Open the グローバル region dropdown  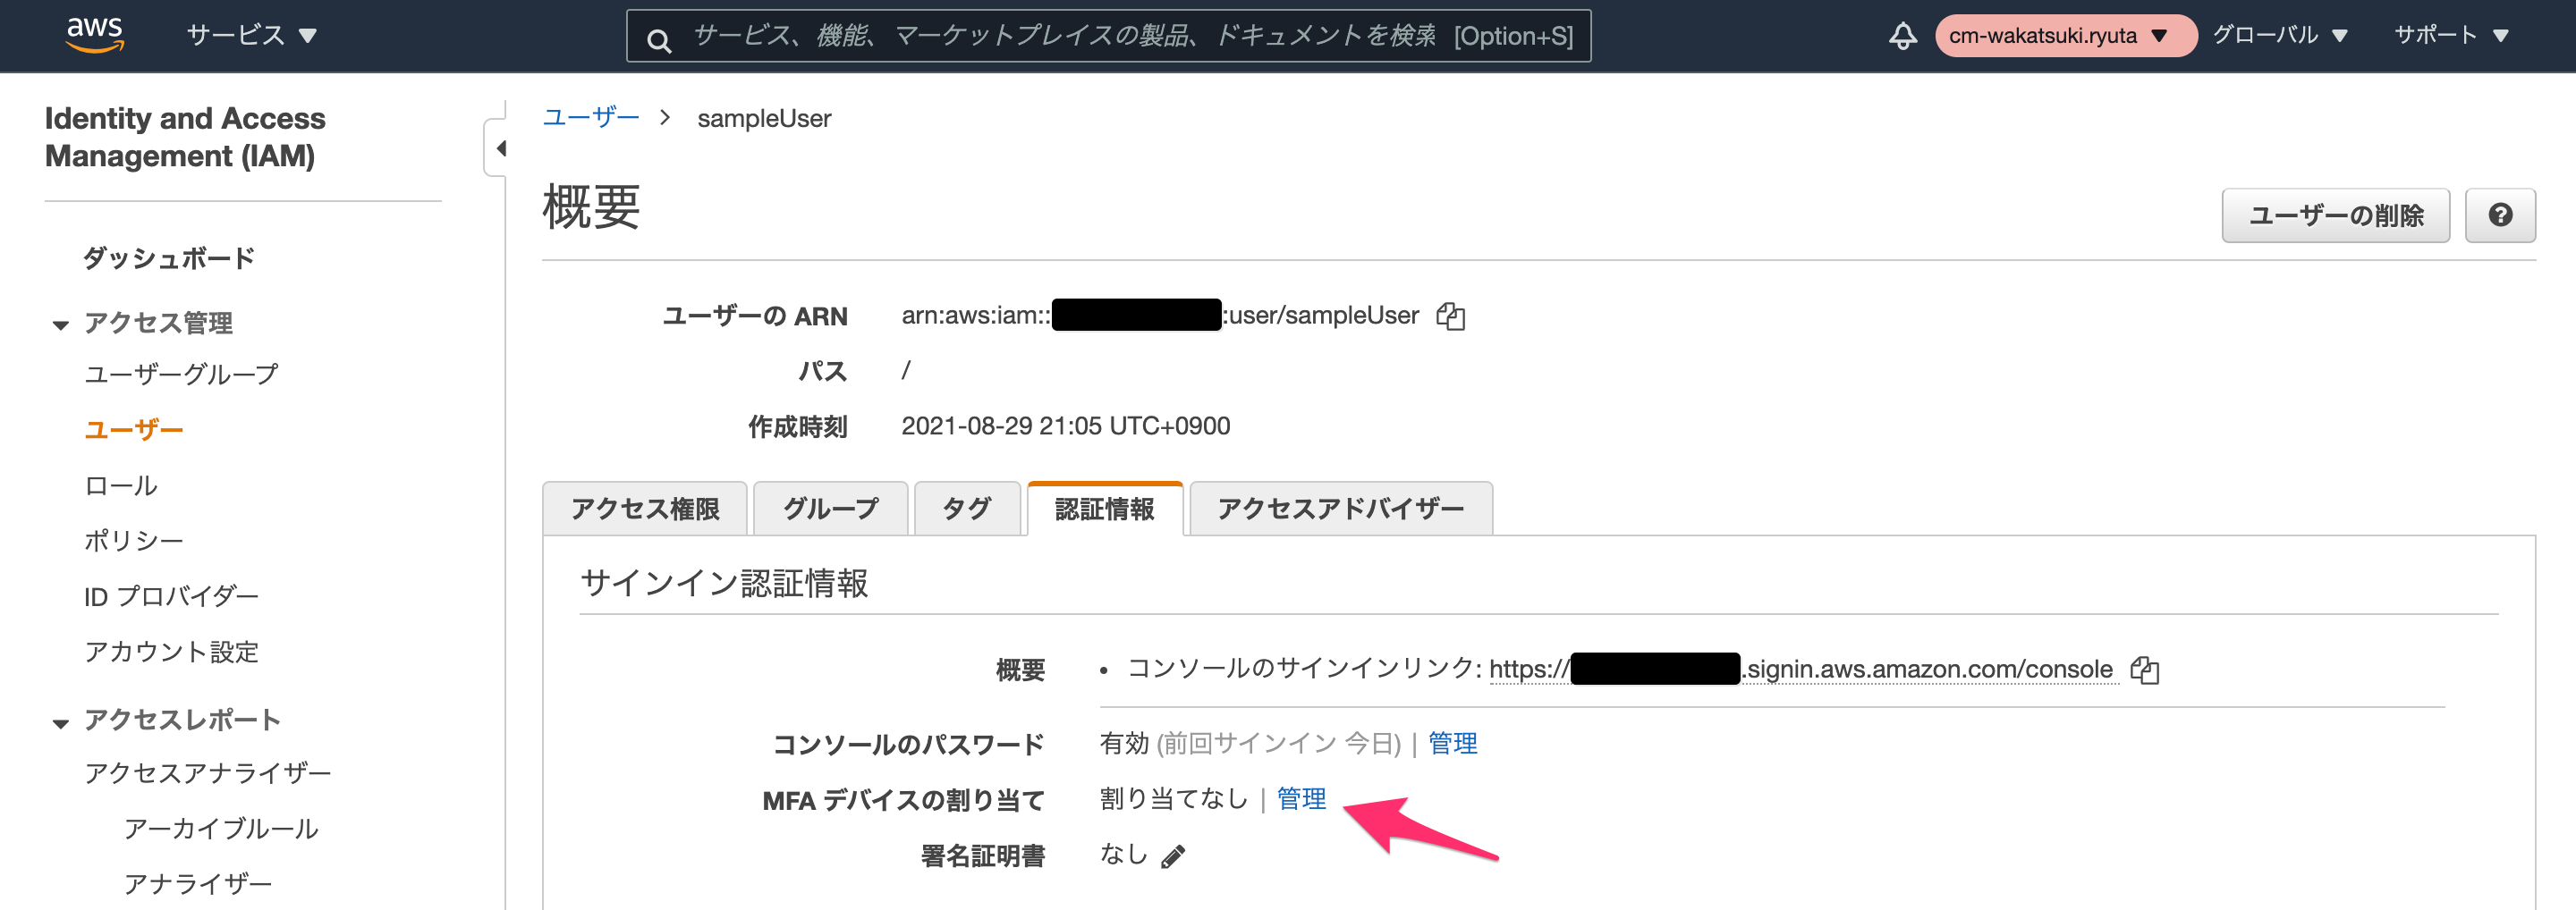2279,35
